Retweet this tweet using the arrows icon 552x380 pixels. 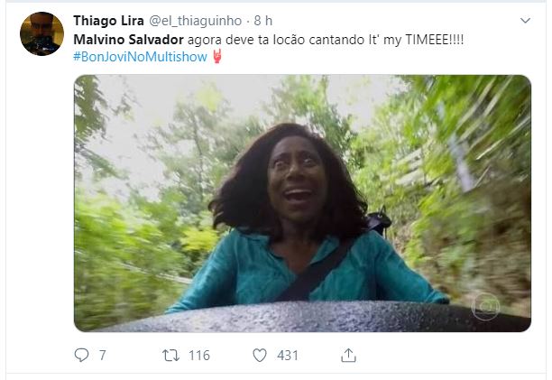[170, 356]
